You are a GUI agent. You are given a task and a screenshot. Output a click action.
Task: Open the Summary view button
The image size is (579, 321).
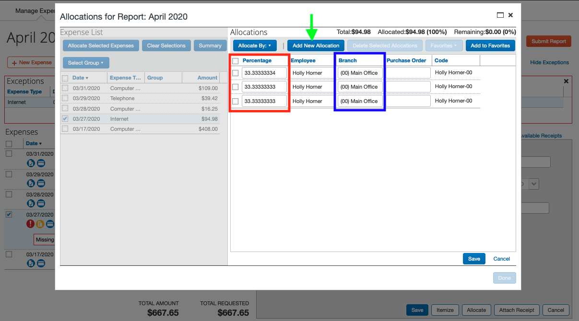pyautogui.click(x=210, y=46)
